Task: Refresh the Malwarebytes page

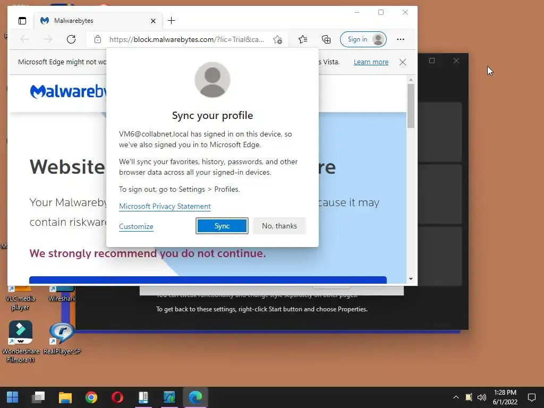Action: click(x=71, y=39)
